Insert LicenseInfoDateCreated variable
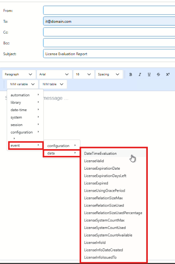This screenshot has width=175, height=264. pyautogui.click(x=114, y=250)
